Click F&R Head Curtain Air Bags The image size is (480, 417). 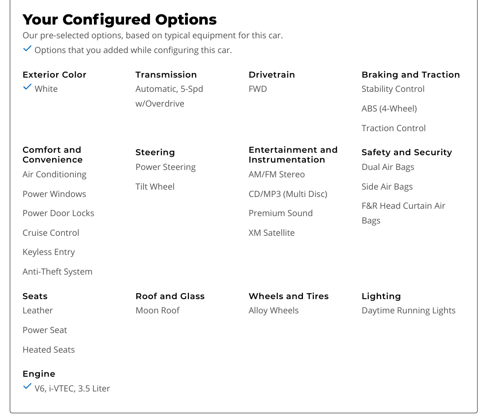pyautogui.click(x=403, y=213)
